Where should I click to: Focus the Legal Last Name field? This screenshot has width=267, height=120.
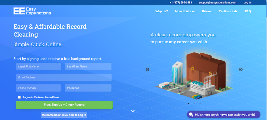(88, 66)
